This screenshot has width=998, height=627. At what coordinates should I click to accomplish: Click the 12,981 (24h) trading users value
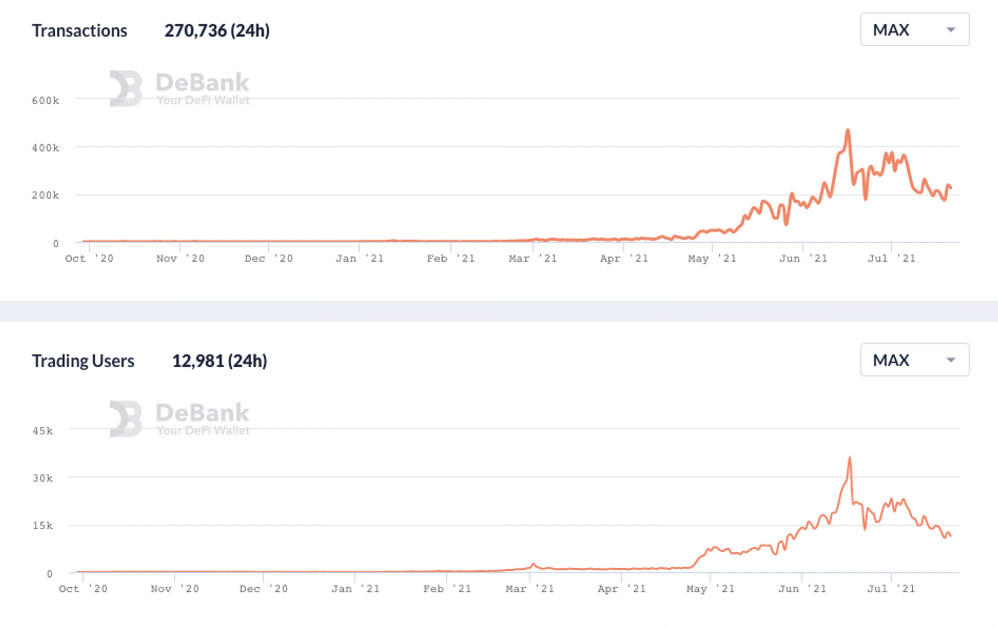coord(219,361)
